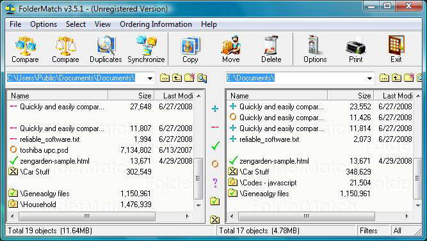This screenshot has height=241, width=427.
Task: Expand the E:\Documents\ path dropdown
Action: pyautogui.click(x=369, y=79)
